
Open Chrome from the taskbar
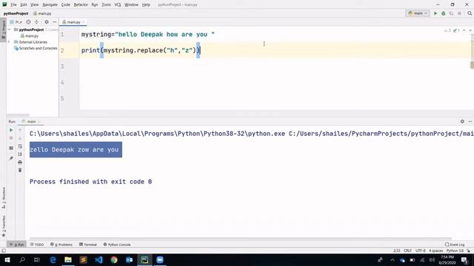pyautogui.click(x=114, y=259)
